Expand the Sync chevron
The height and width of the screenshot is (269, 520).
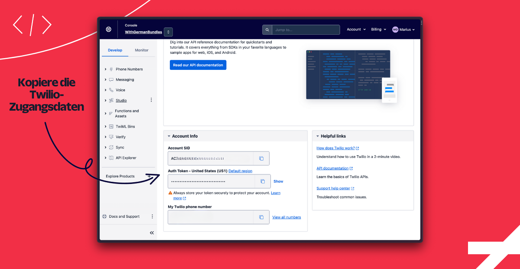coord(105,148)
